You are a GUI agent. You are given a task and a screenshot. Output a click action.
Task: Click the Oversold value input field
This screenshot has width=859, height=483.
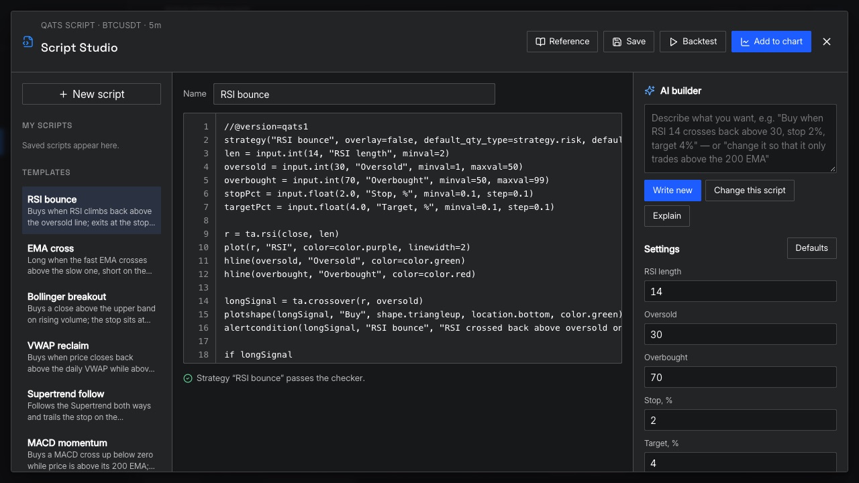tap(740, 334)
